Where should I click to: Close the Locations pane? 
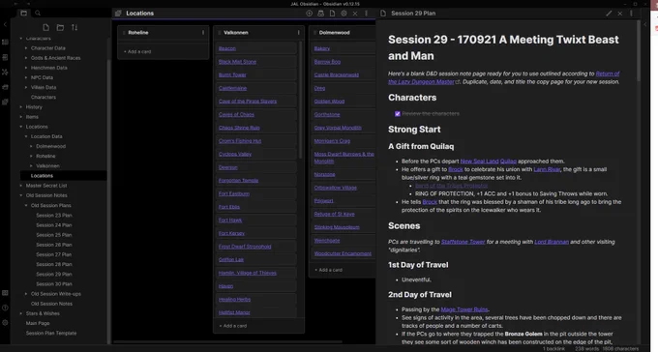[355, 14]
